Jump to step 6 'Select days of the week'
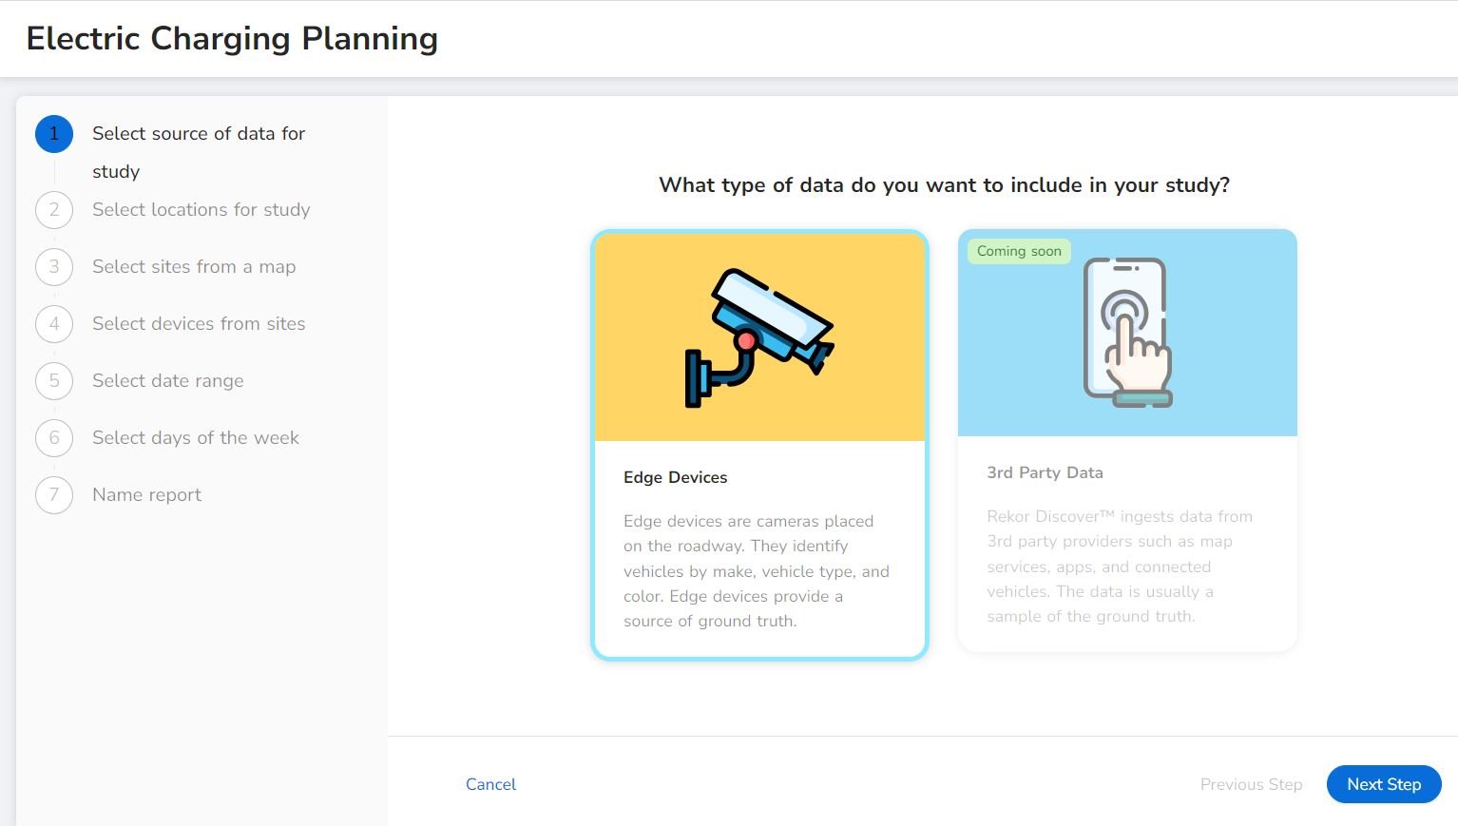The width and height of the screenshot is (1458, 826). 196,438
